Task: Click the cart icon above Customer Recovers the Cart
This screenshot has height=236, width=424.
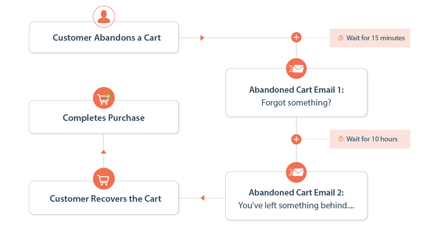Action: click(x=104, y=179)
